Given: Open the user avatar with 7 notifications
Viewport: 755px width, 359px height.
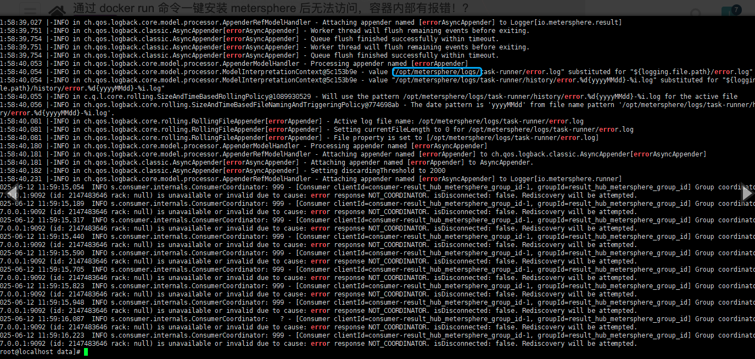Looking at the screenshot, I should 730,11.
